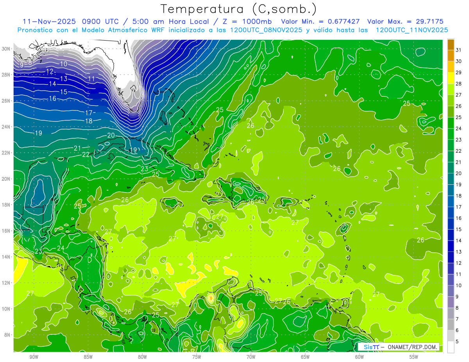This screenshot has height=362, width=469.
Task: Click the "16N" latitude label
Action: click(x=6, y=231)
